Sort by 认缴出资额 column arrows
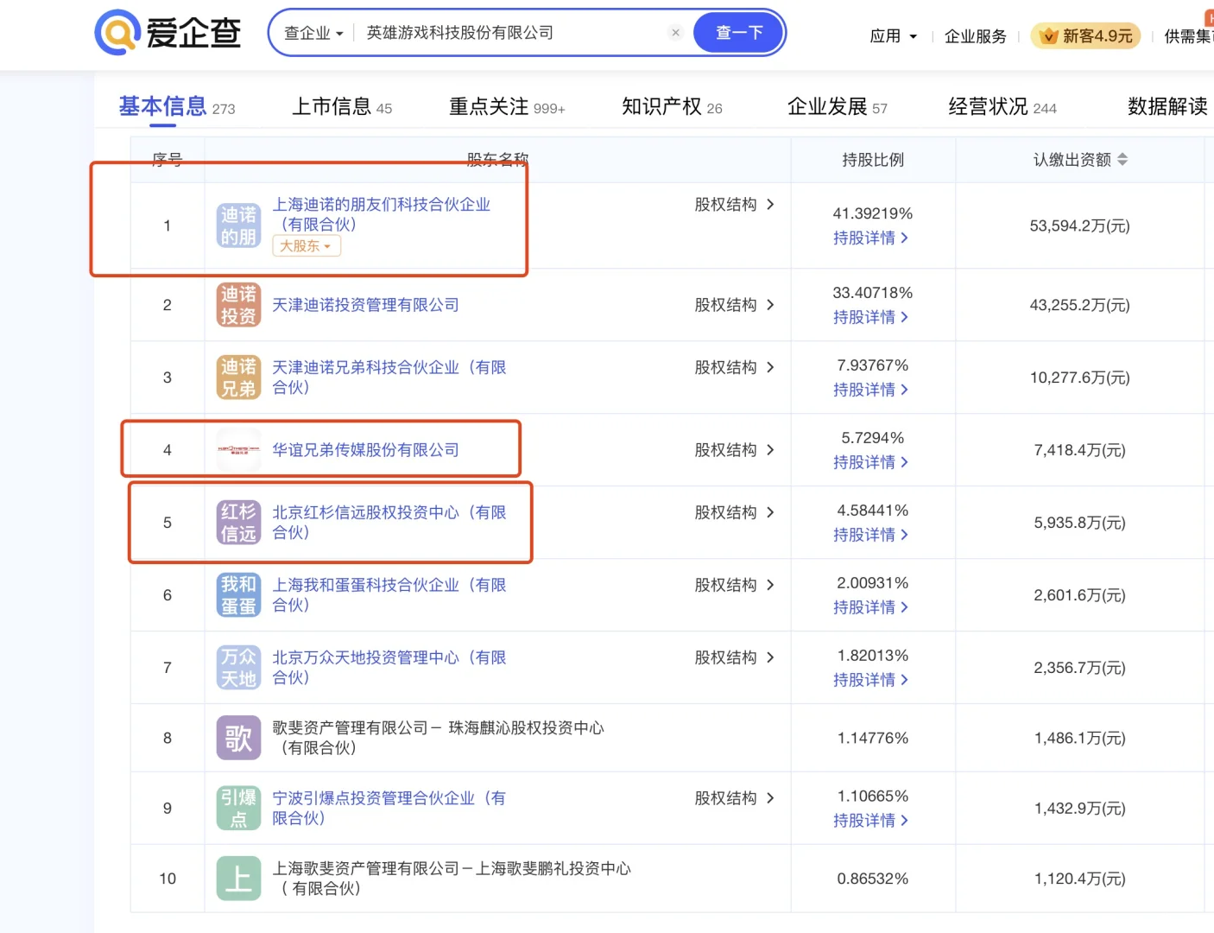 click(1122, 160)
